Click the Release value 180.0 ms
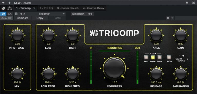The width and height of the screenshot is (197, 94). [156, 82]
